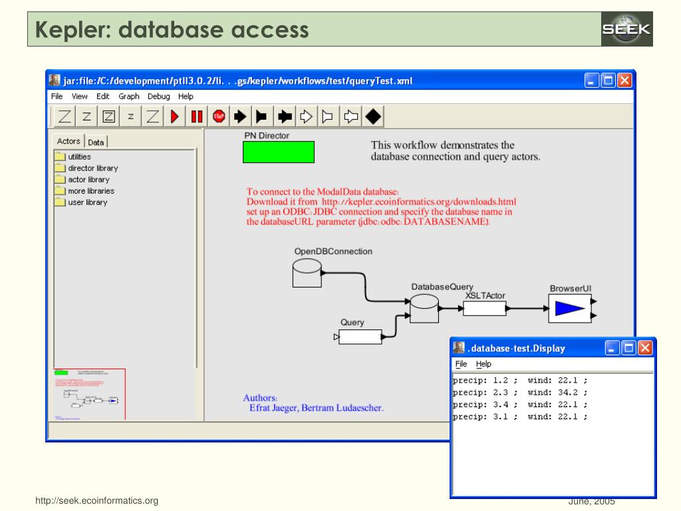Open the Edit menu

(102, 96)
